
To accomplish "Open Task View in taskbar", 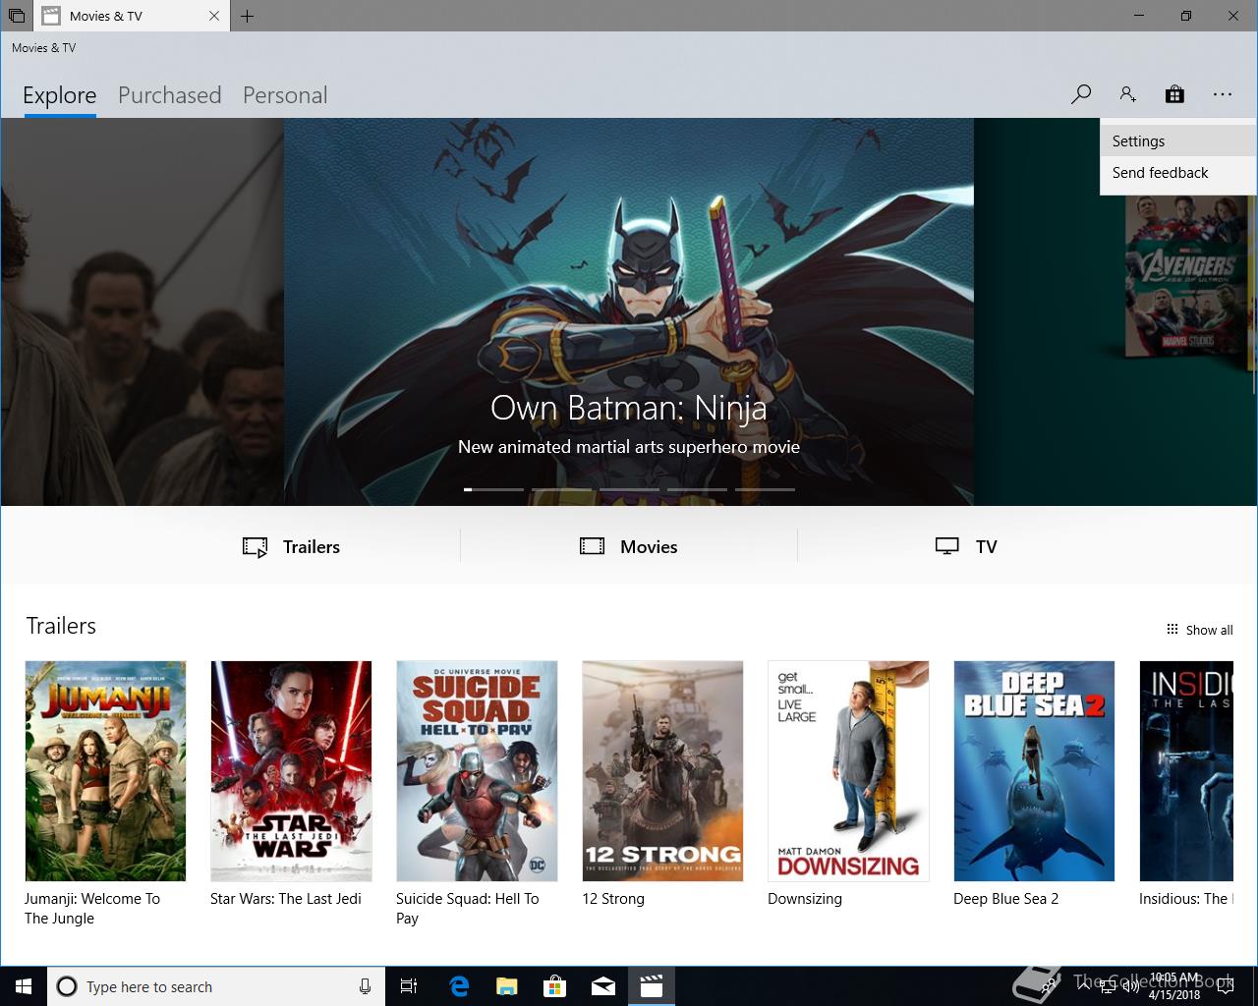I will (x=409, y=986).
